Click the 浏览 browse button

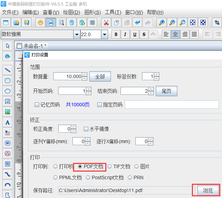208,190
